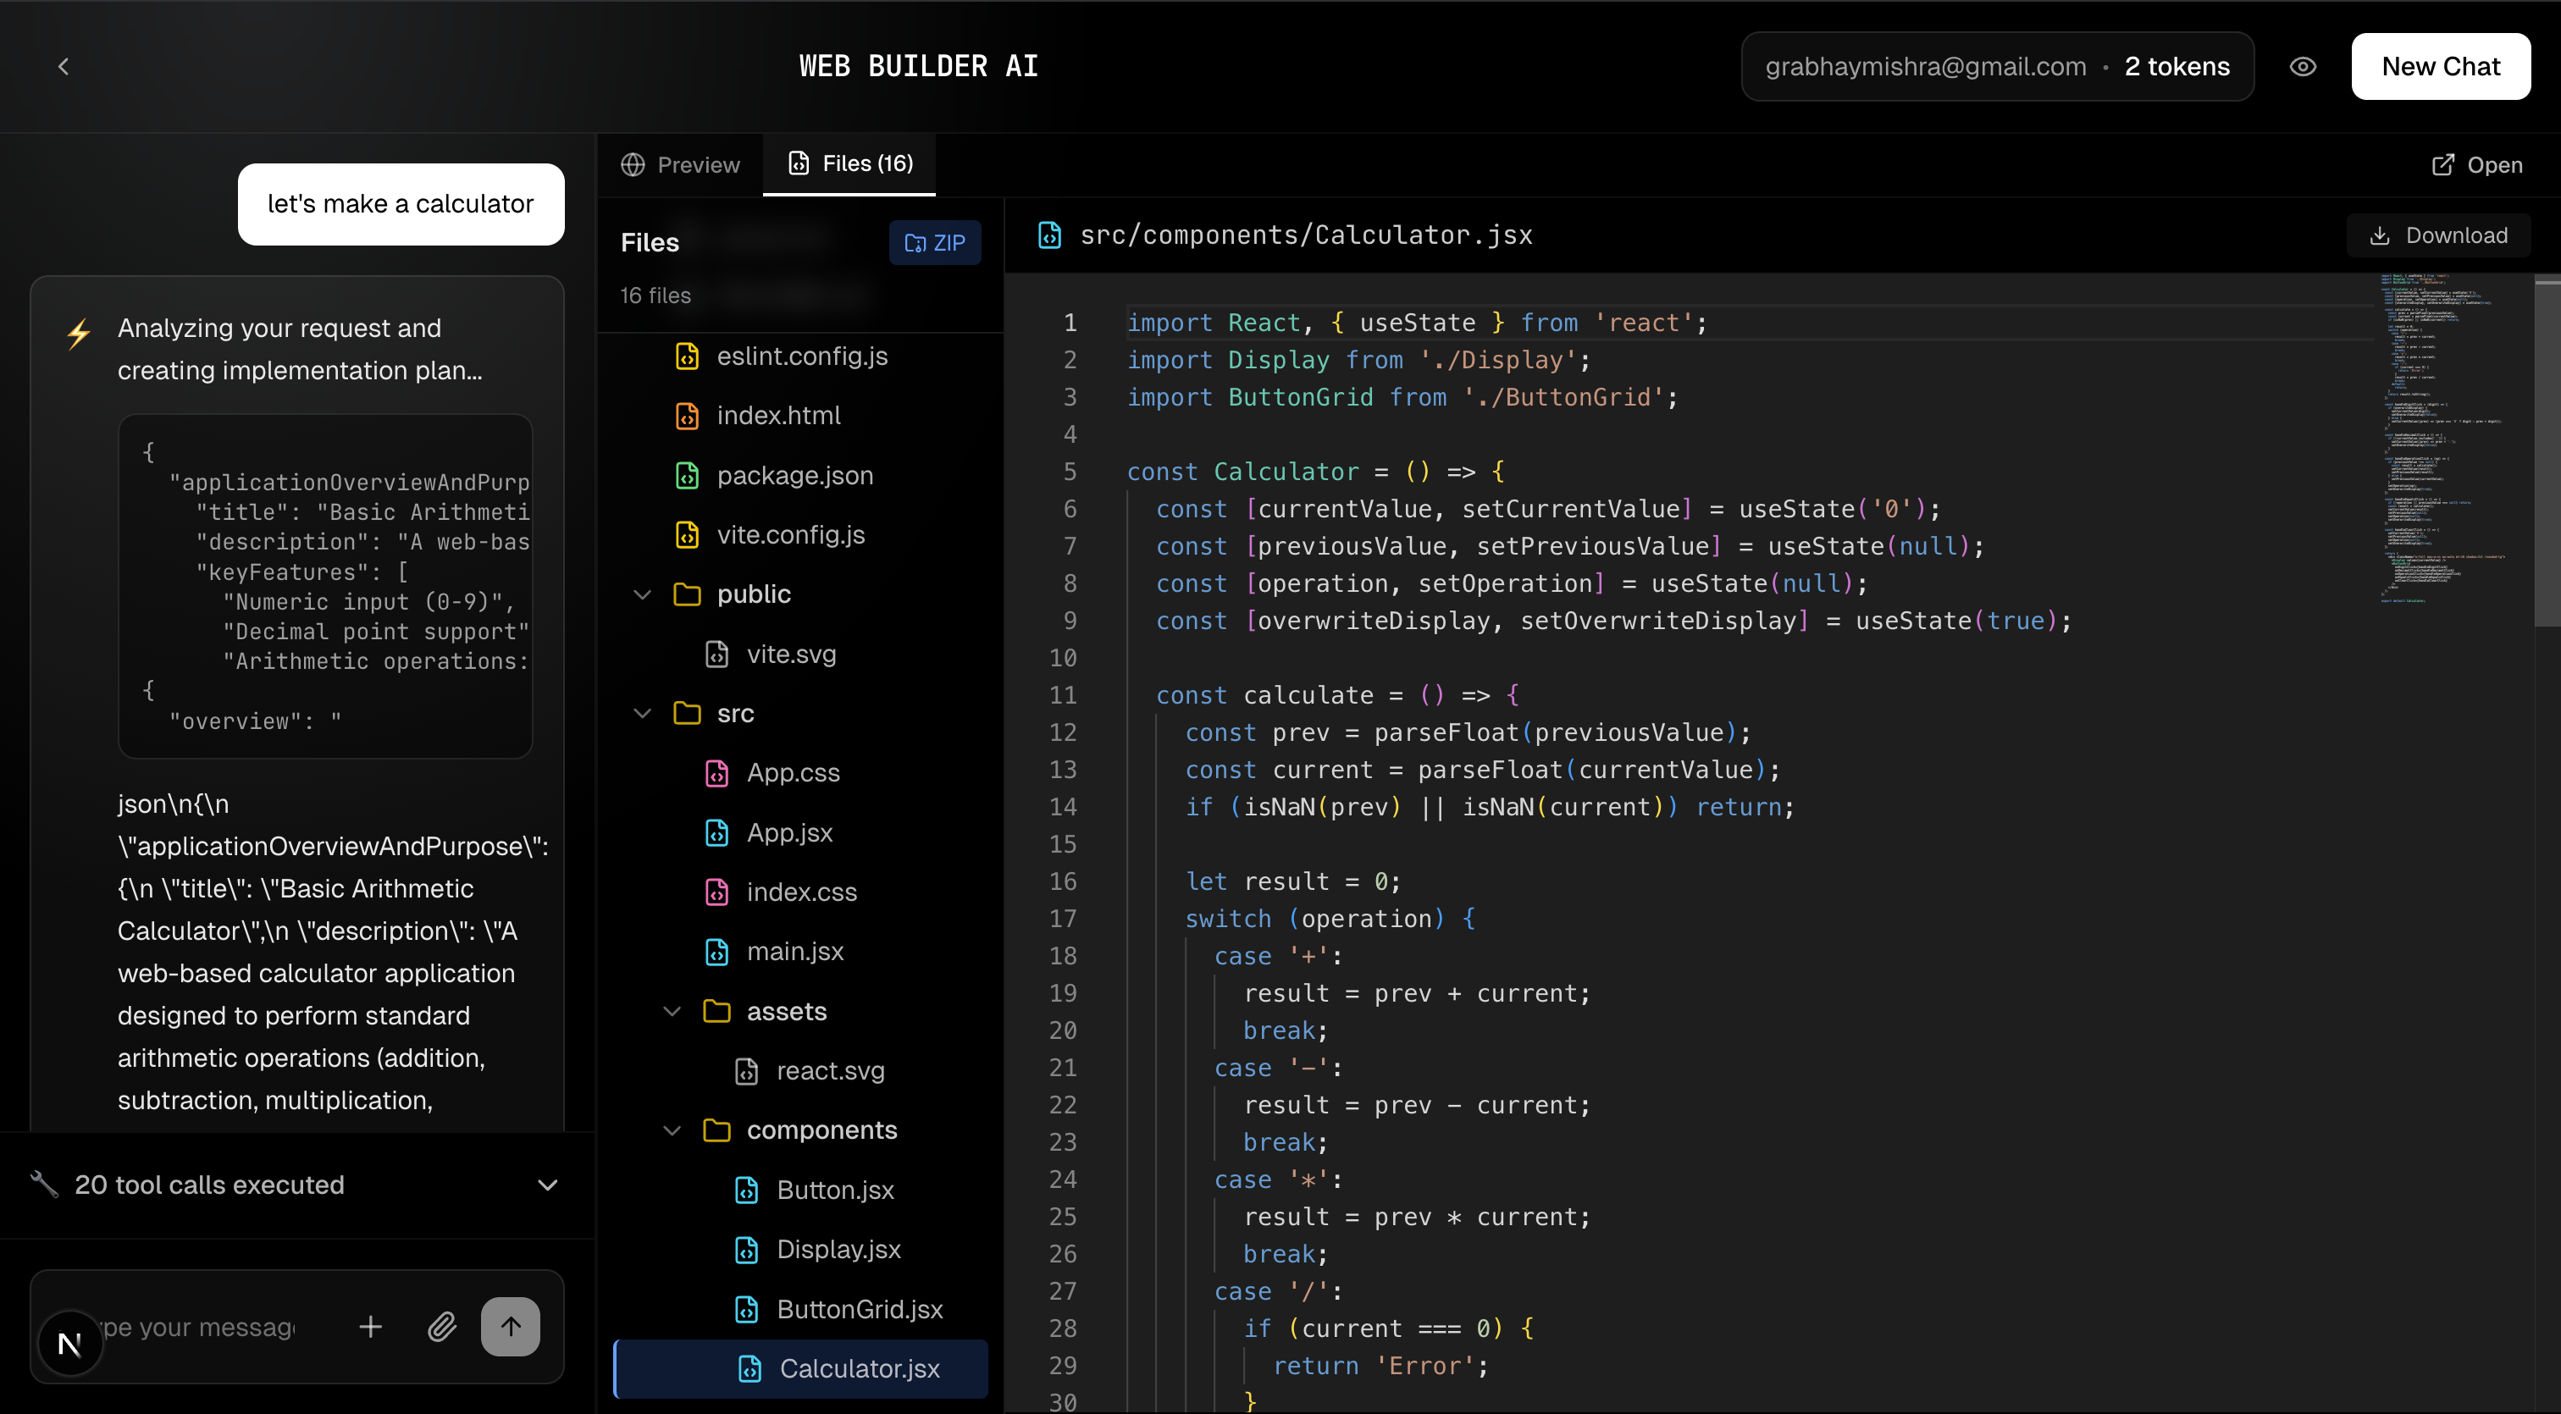Collapse the src folder
The height and width of the screenshot is (1414, 2561).
coord(642,714)
